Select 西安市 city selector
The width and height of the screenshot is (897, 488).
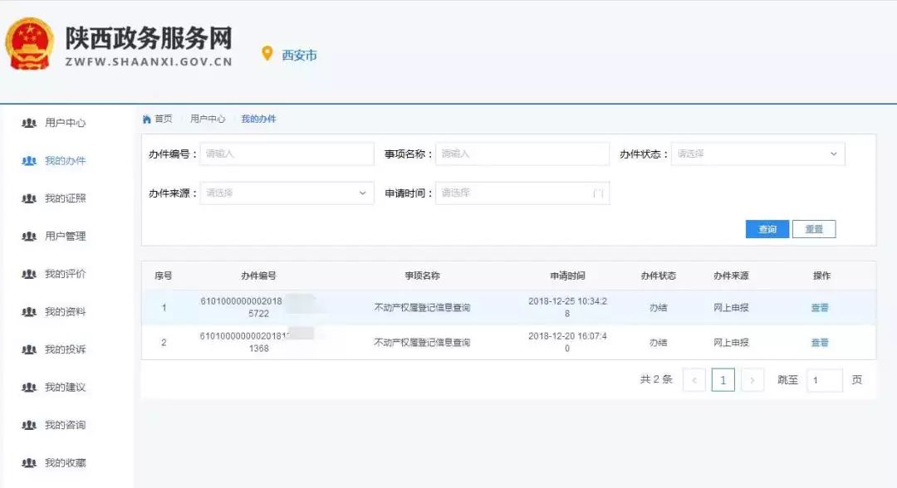(x=299, y=56)
